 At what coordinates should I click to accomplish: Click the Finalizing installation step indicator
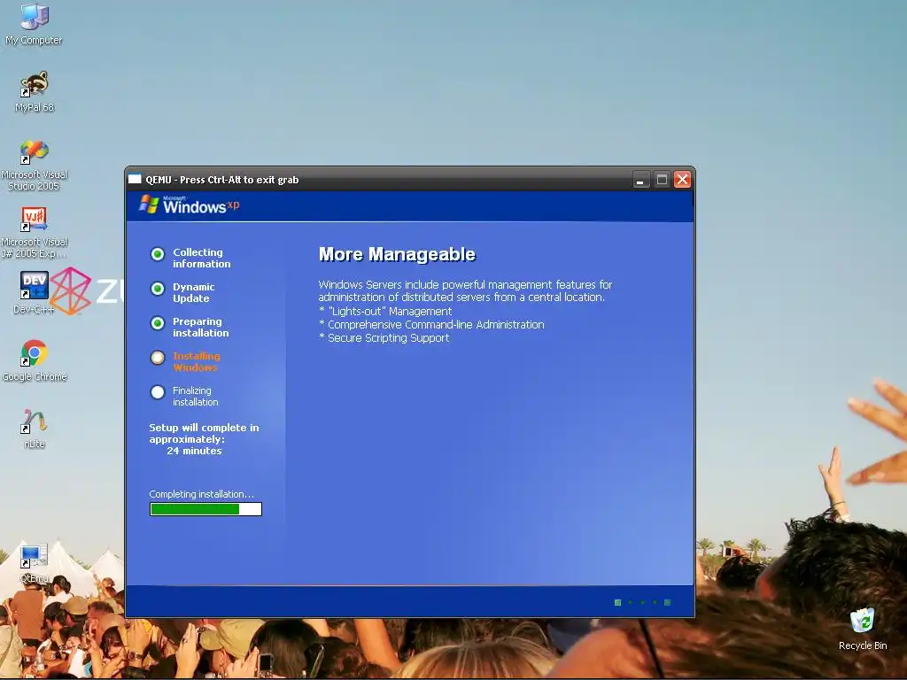pos(158,392)
